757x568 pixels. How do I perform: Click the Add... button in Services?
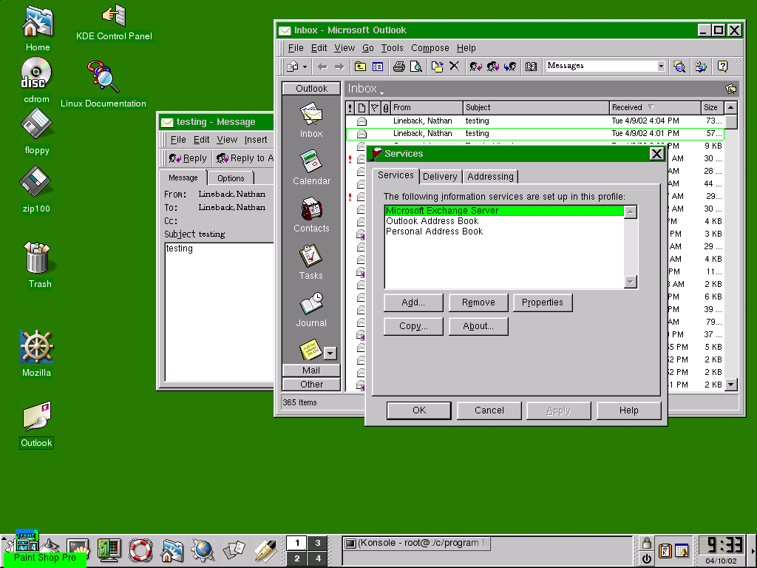click(x=413, y=302)
